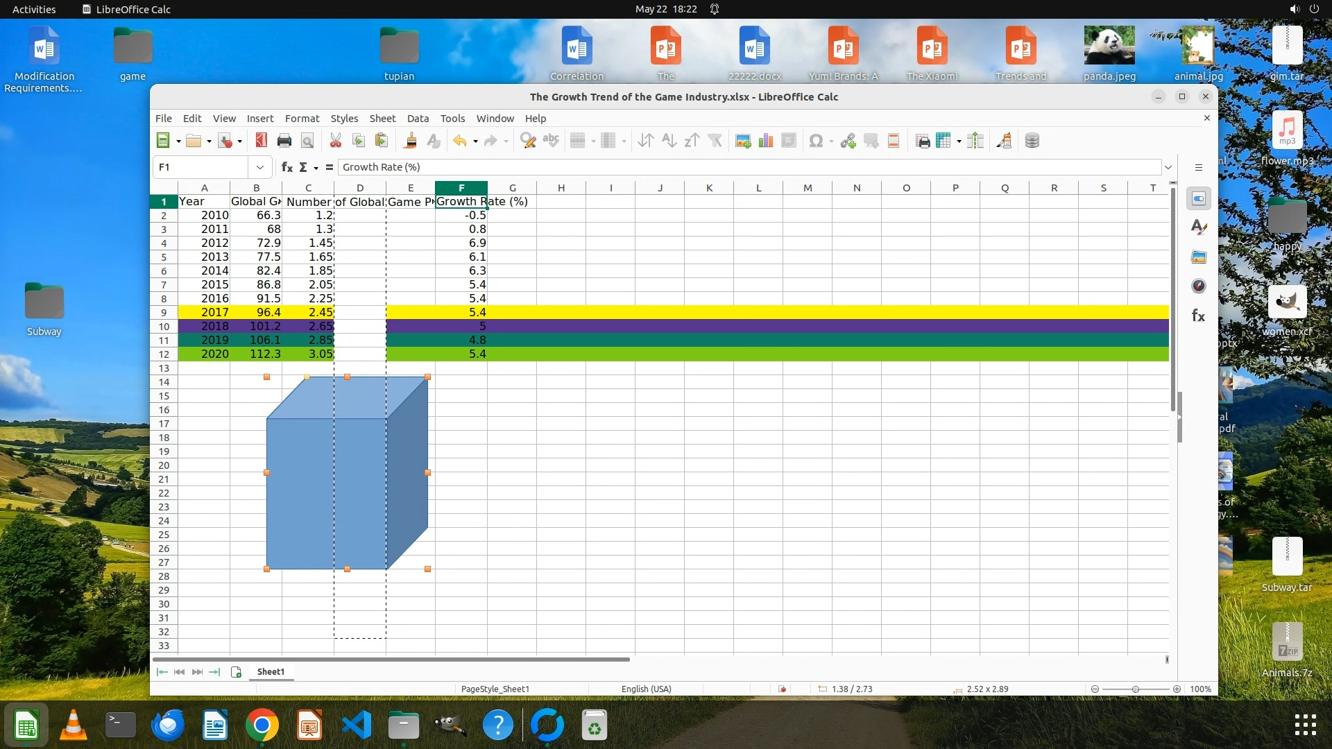This screenshot has width=1332, height=749.
Task: Expand the formula bar input line
Action: tap(1168, 167)
